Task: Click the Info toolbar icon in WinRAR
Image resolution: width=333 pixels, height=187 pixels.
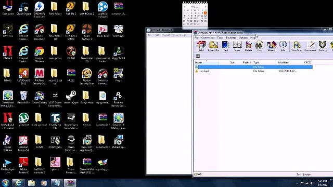Action: (283, 46)
